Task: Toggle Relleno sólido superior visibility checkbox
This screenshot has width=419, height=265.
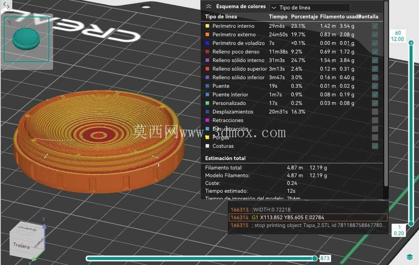Action: 375,69
